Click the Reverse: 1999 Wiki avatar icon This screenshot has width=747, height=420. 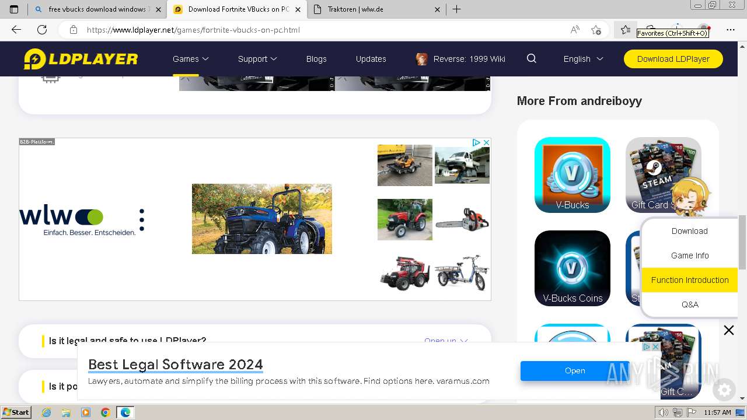click(421, 59)
